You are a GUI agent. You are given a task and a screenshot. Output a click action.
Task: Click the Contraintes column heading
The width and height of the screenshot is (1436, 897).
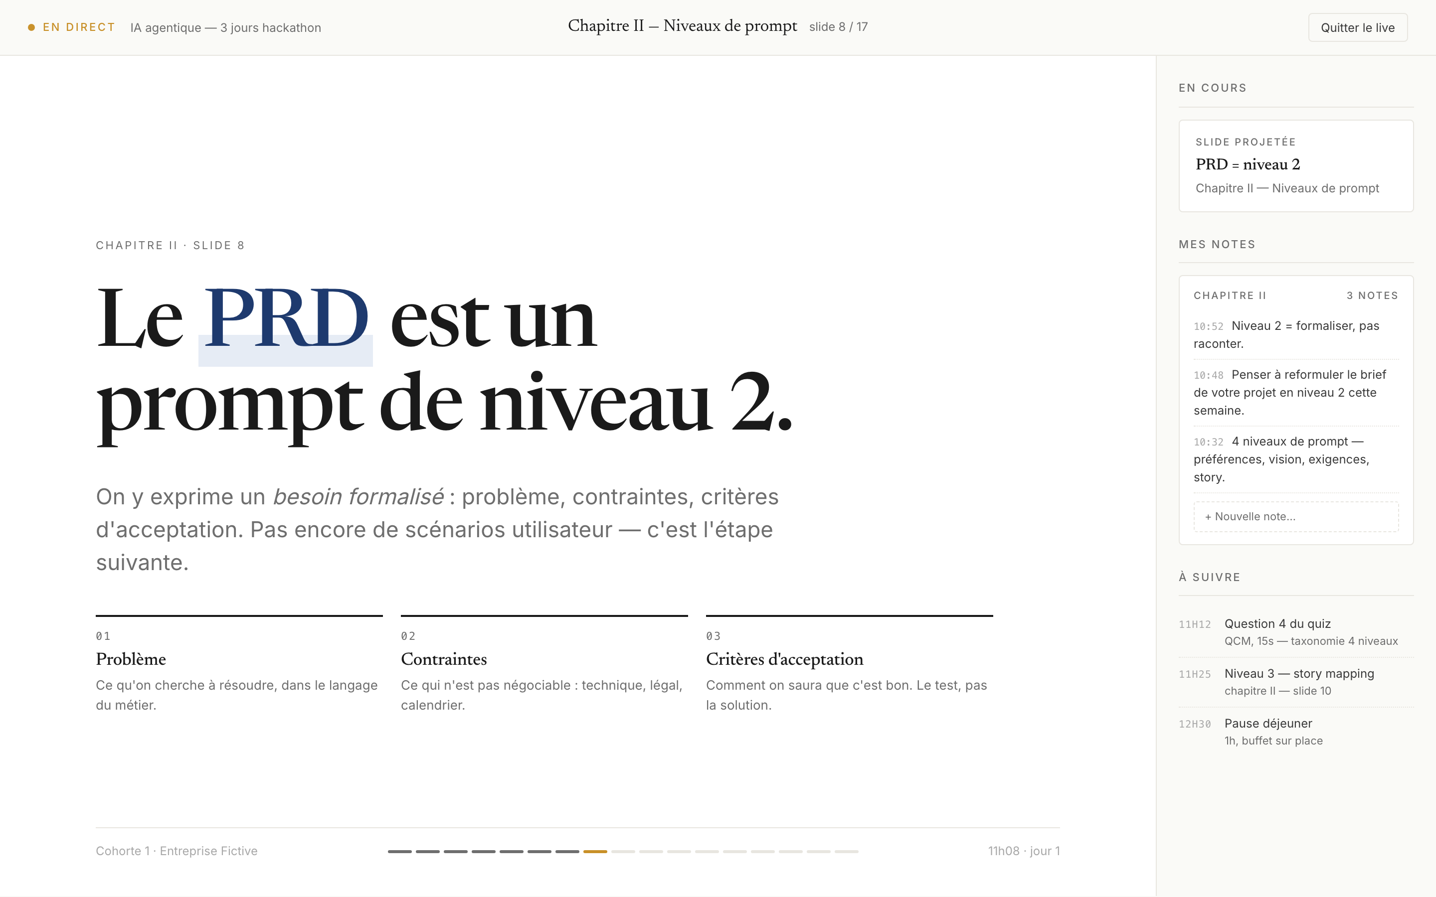tap(444, 659)
